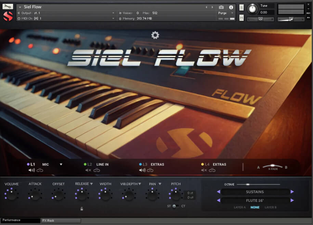Click the VOLUME knob
313x225 pixels.
click(12, 195)
